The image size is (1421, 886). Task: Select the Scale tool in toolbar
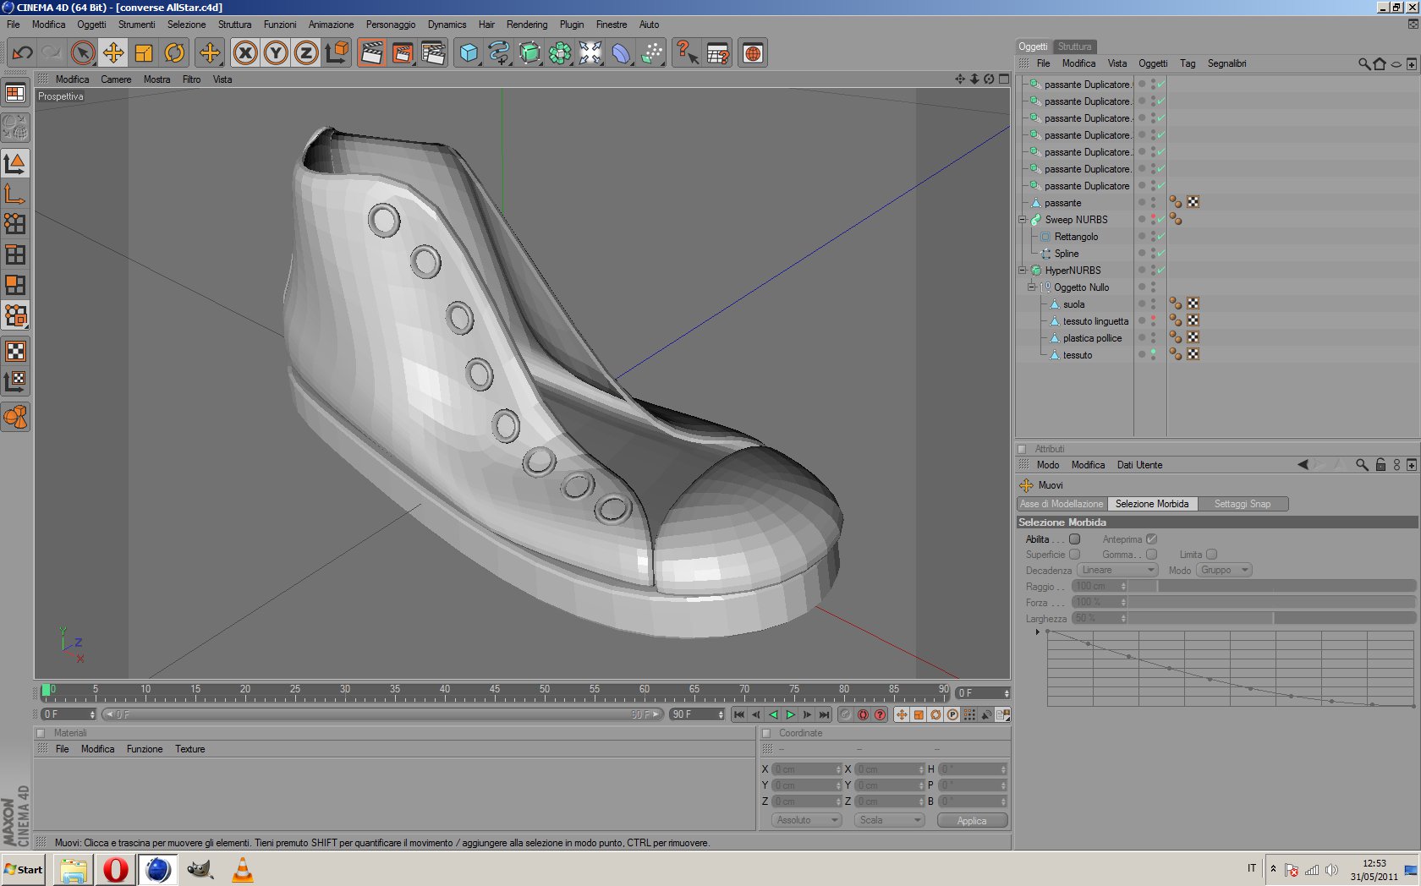point(144,53)
